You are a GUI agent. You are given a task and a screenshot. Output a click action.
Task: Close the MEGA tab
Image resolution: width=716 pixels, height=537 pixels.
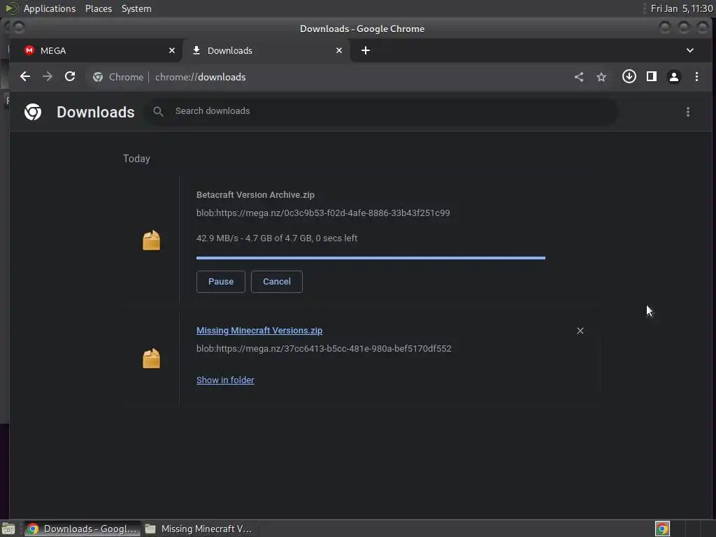click(x=172, y=50)
